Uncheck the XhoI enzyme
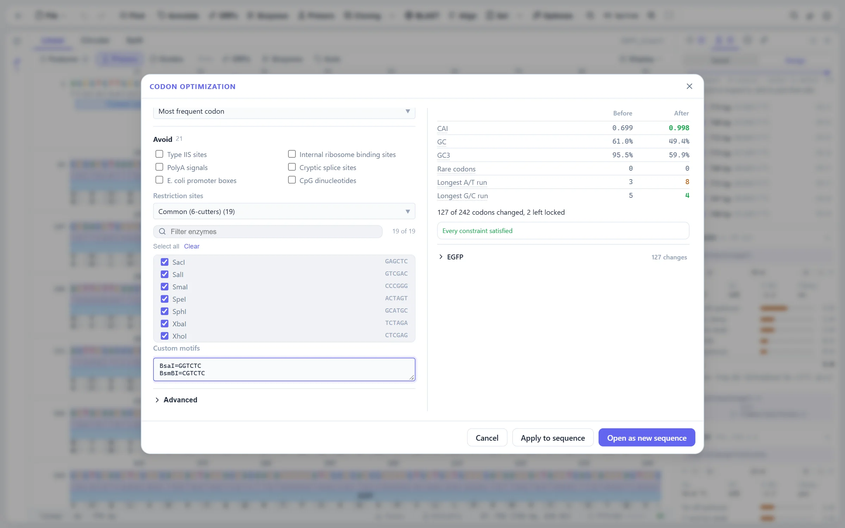Image resolution: width=845 pixels, height=528 pixels. coord(164,336)
